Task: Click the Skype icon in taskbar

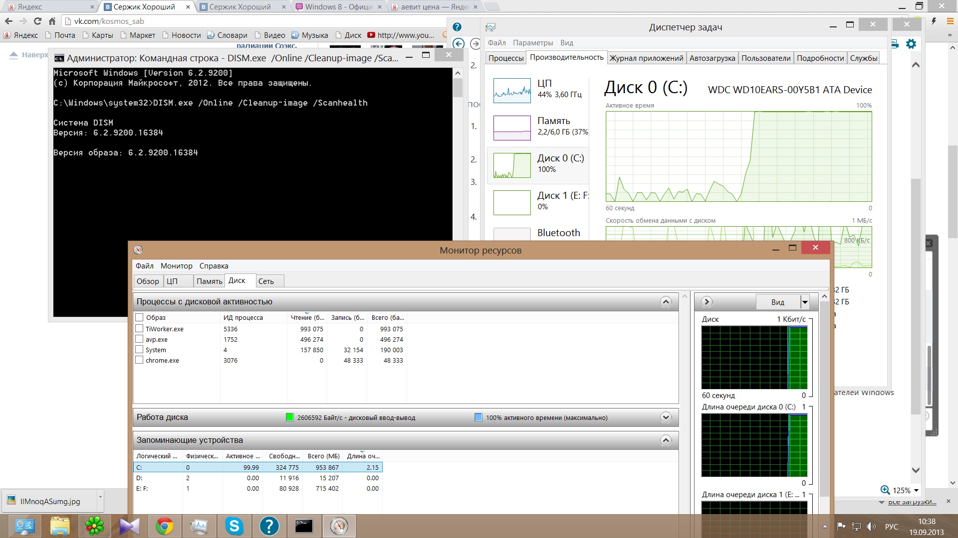Action: point(234,526)
